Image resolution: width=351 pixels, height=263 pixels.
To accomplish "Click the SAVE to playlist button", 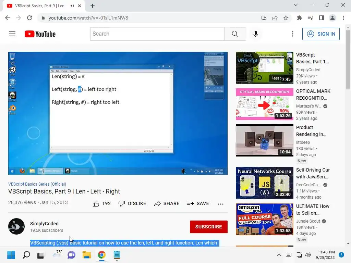I will tap(198, 203).
